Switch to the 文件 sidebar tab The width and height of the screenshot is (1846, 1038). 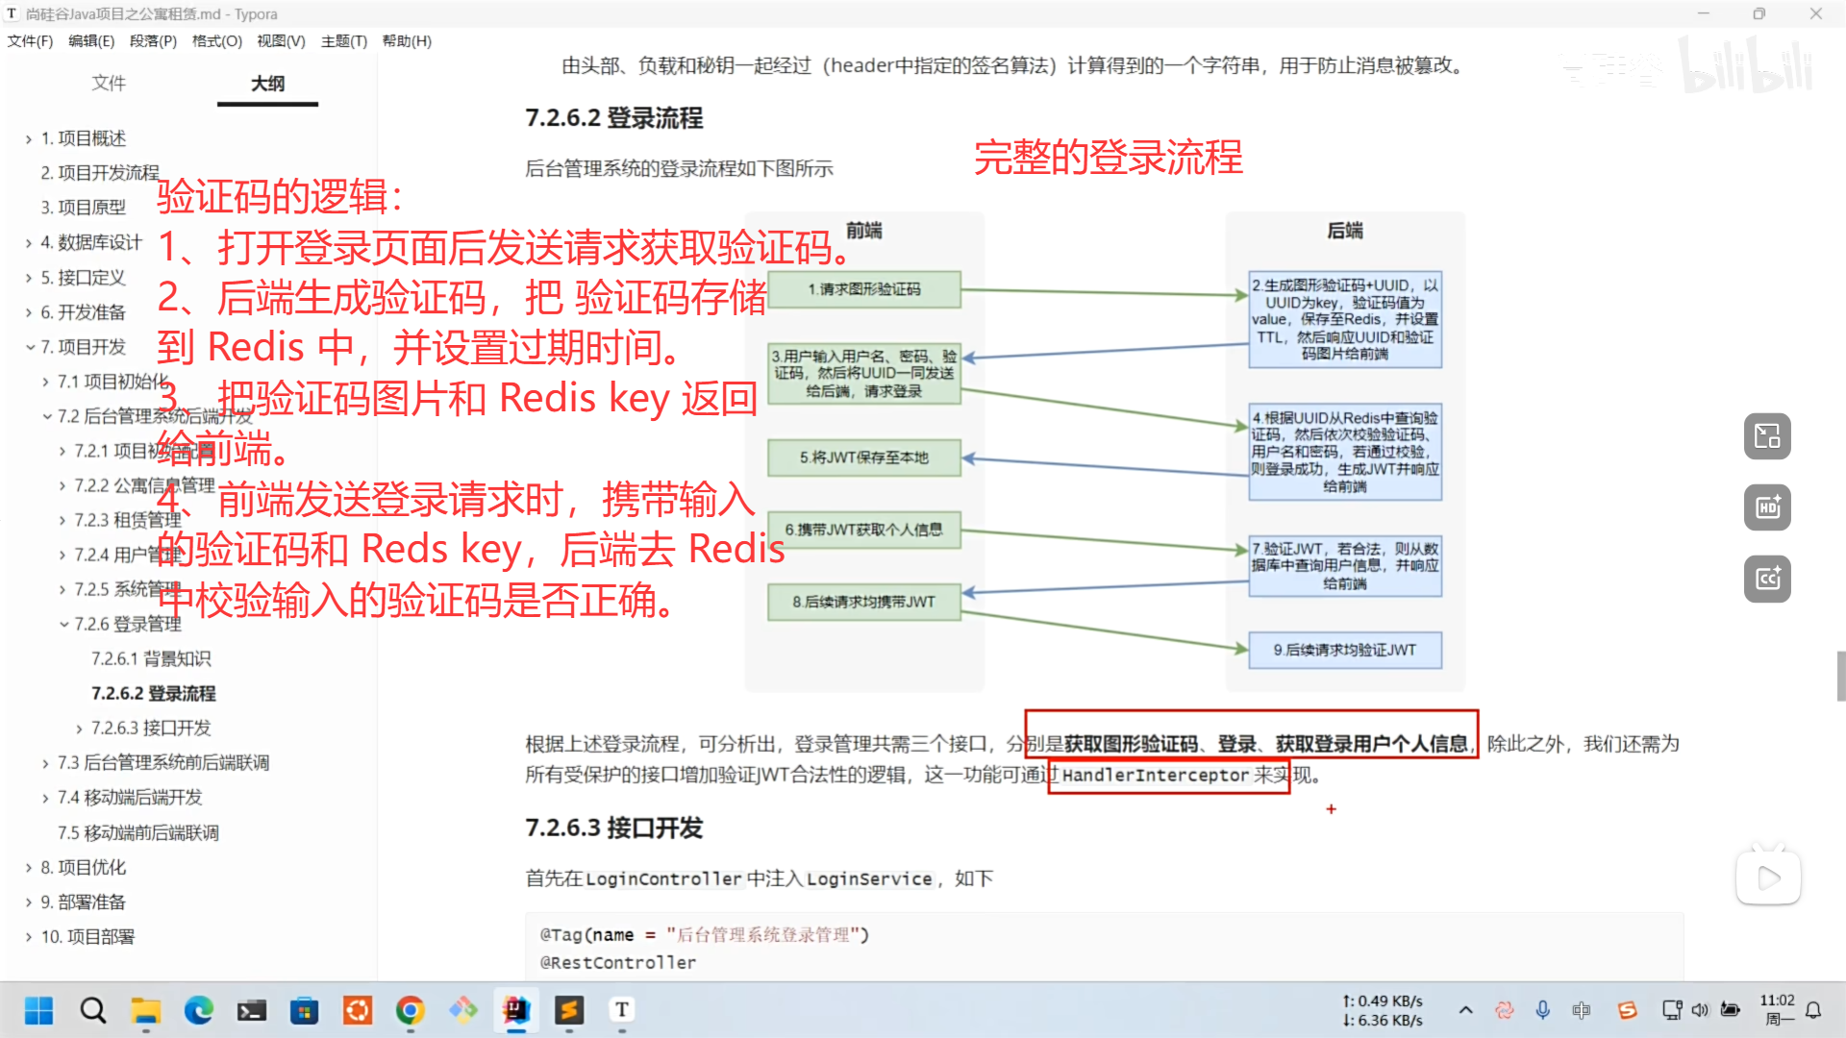tap(109, 84)
